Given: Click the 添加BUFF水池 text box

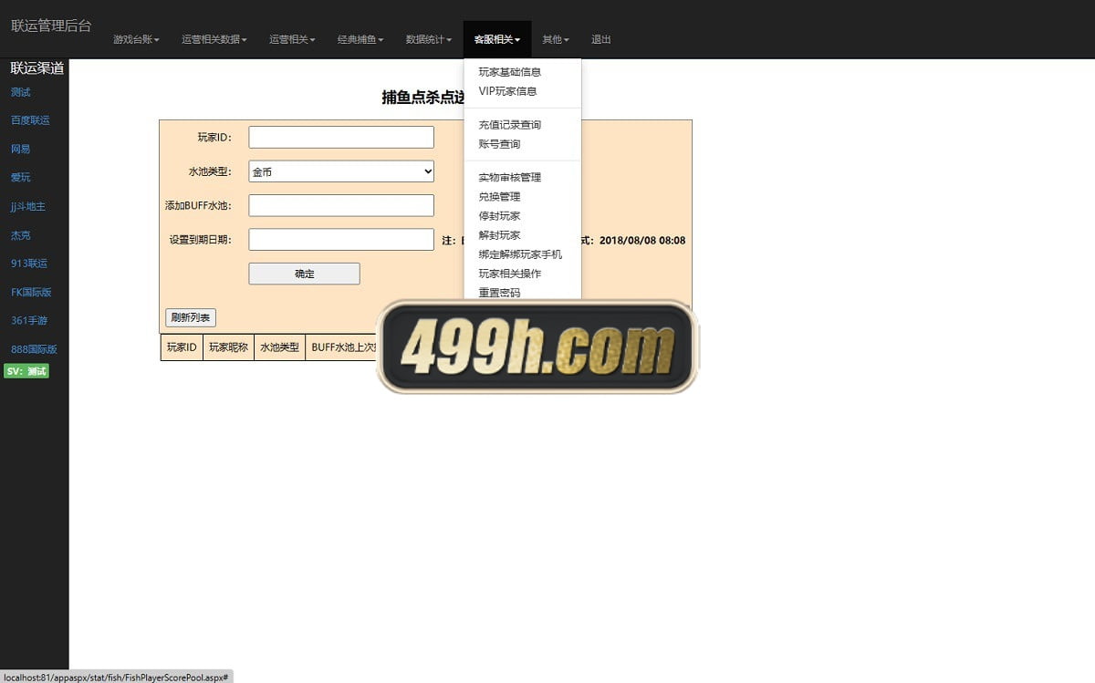Looking at the screenshot, I should (x=341, y=205).
